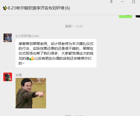
Task: Click the last line 的~ of the message
Action: [22, 63]
